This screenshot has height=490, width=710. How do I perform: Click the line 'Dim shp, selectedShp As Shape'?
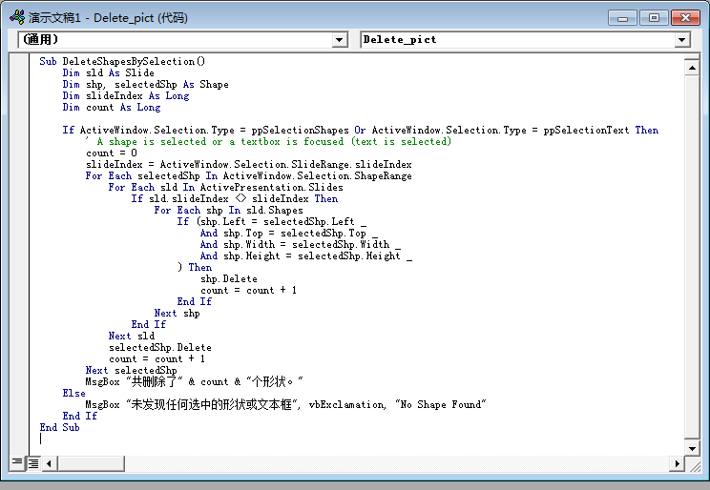pyautogui.click(x=145, y=85)
